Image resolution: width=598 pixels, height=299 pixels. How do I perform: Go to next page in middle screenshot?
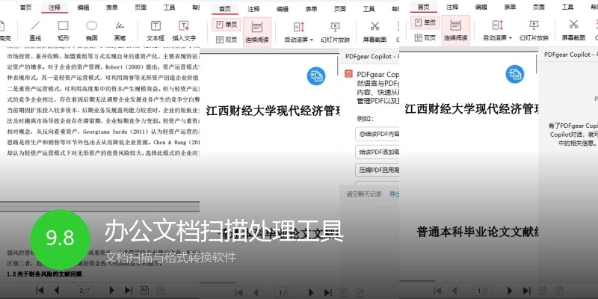(x=311, y=292)
